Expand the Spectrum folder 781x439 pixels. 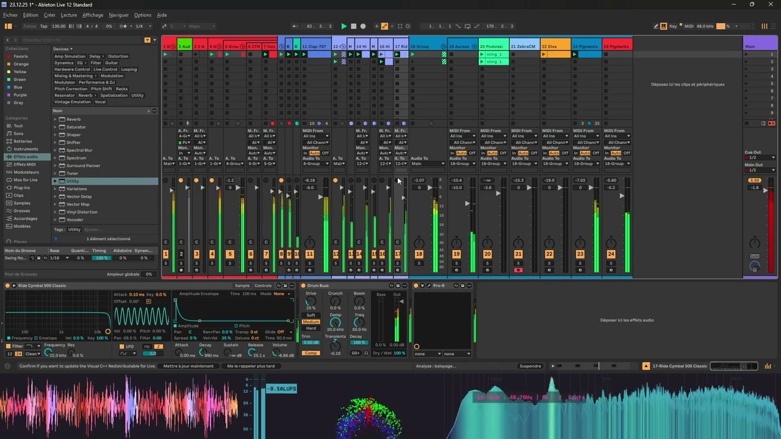point(55,158)
